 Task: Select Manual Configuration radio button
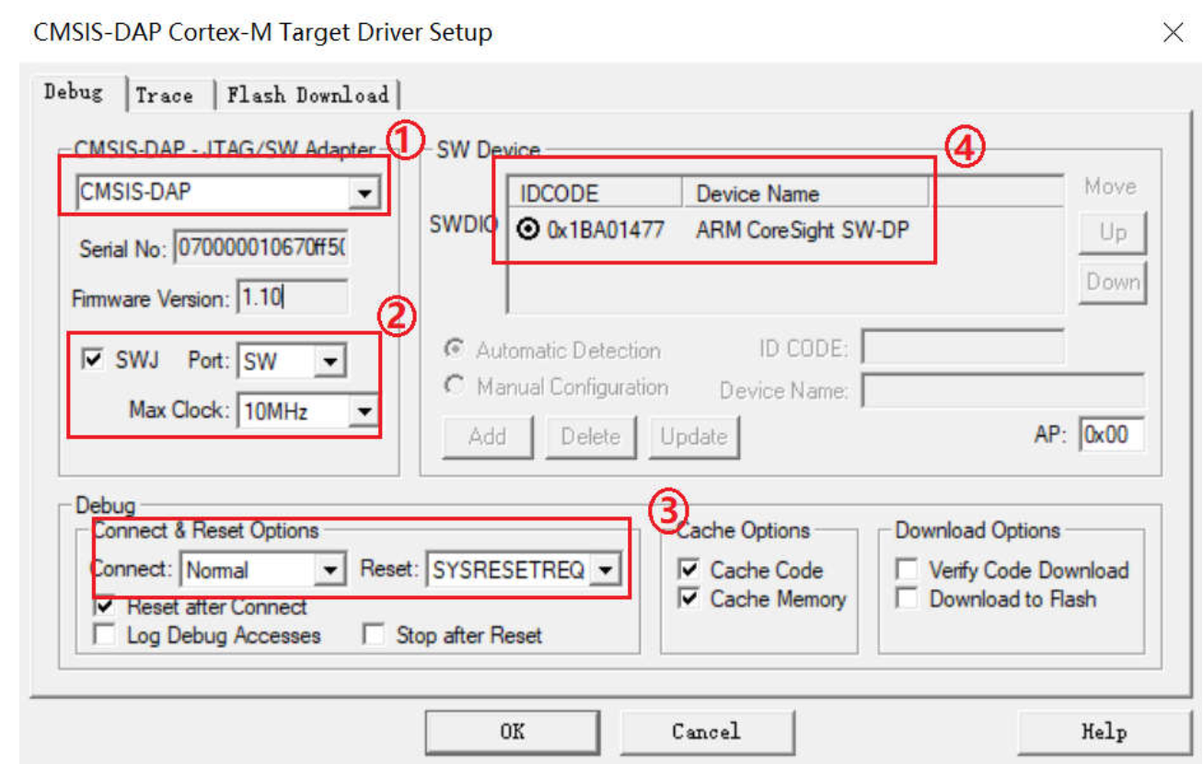(453, 387)
